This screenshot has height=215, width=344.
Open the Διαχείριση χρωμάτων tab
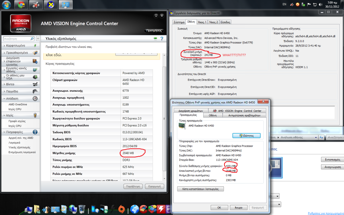click(x=191, y=111)
